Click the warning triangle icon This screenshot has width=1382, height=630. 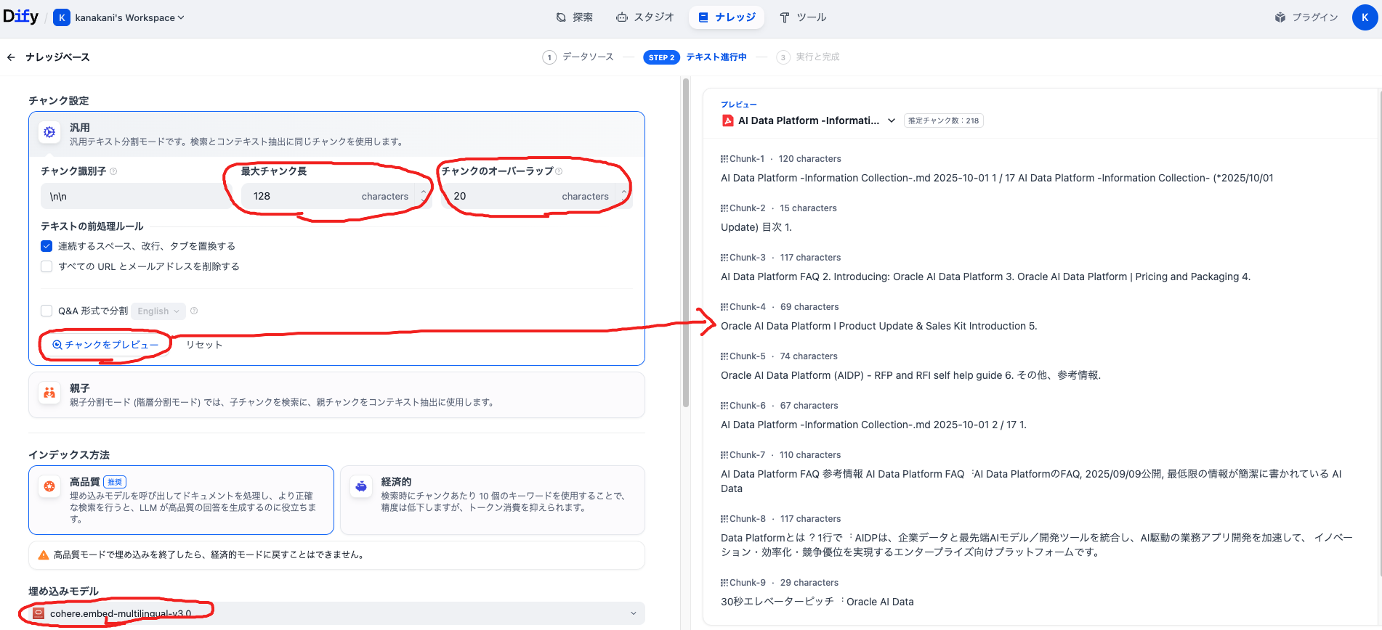(x=44, y=555)
